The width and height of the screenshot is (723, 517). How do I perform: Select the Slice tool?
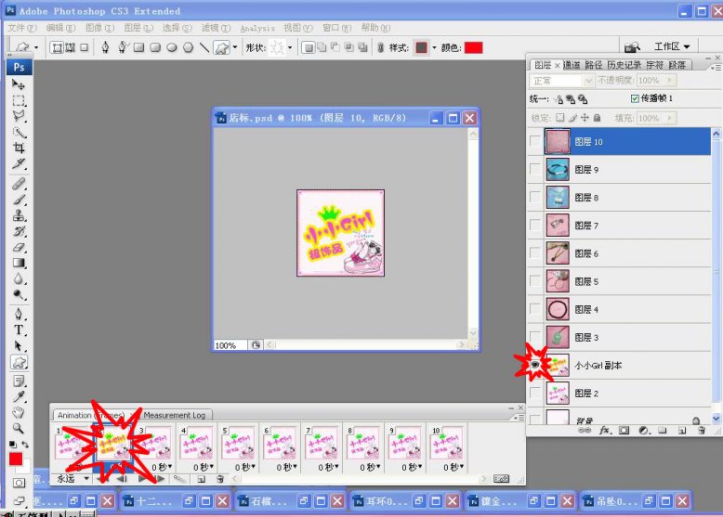[19, 164]
